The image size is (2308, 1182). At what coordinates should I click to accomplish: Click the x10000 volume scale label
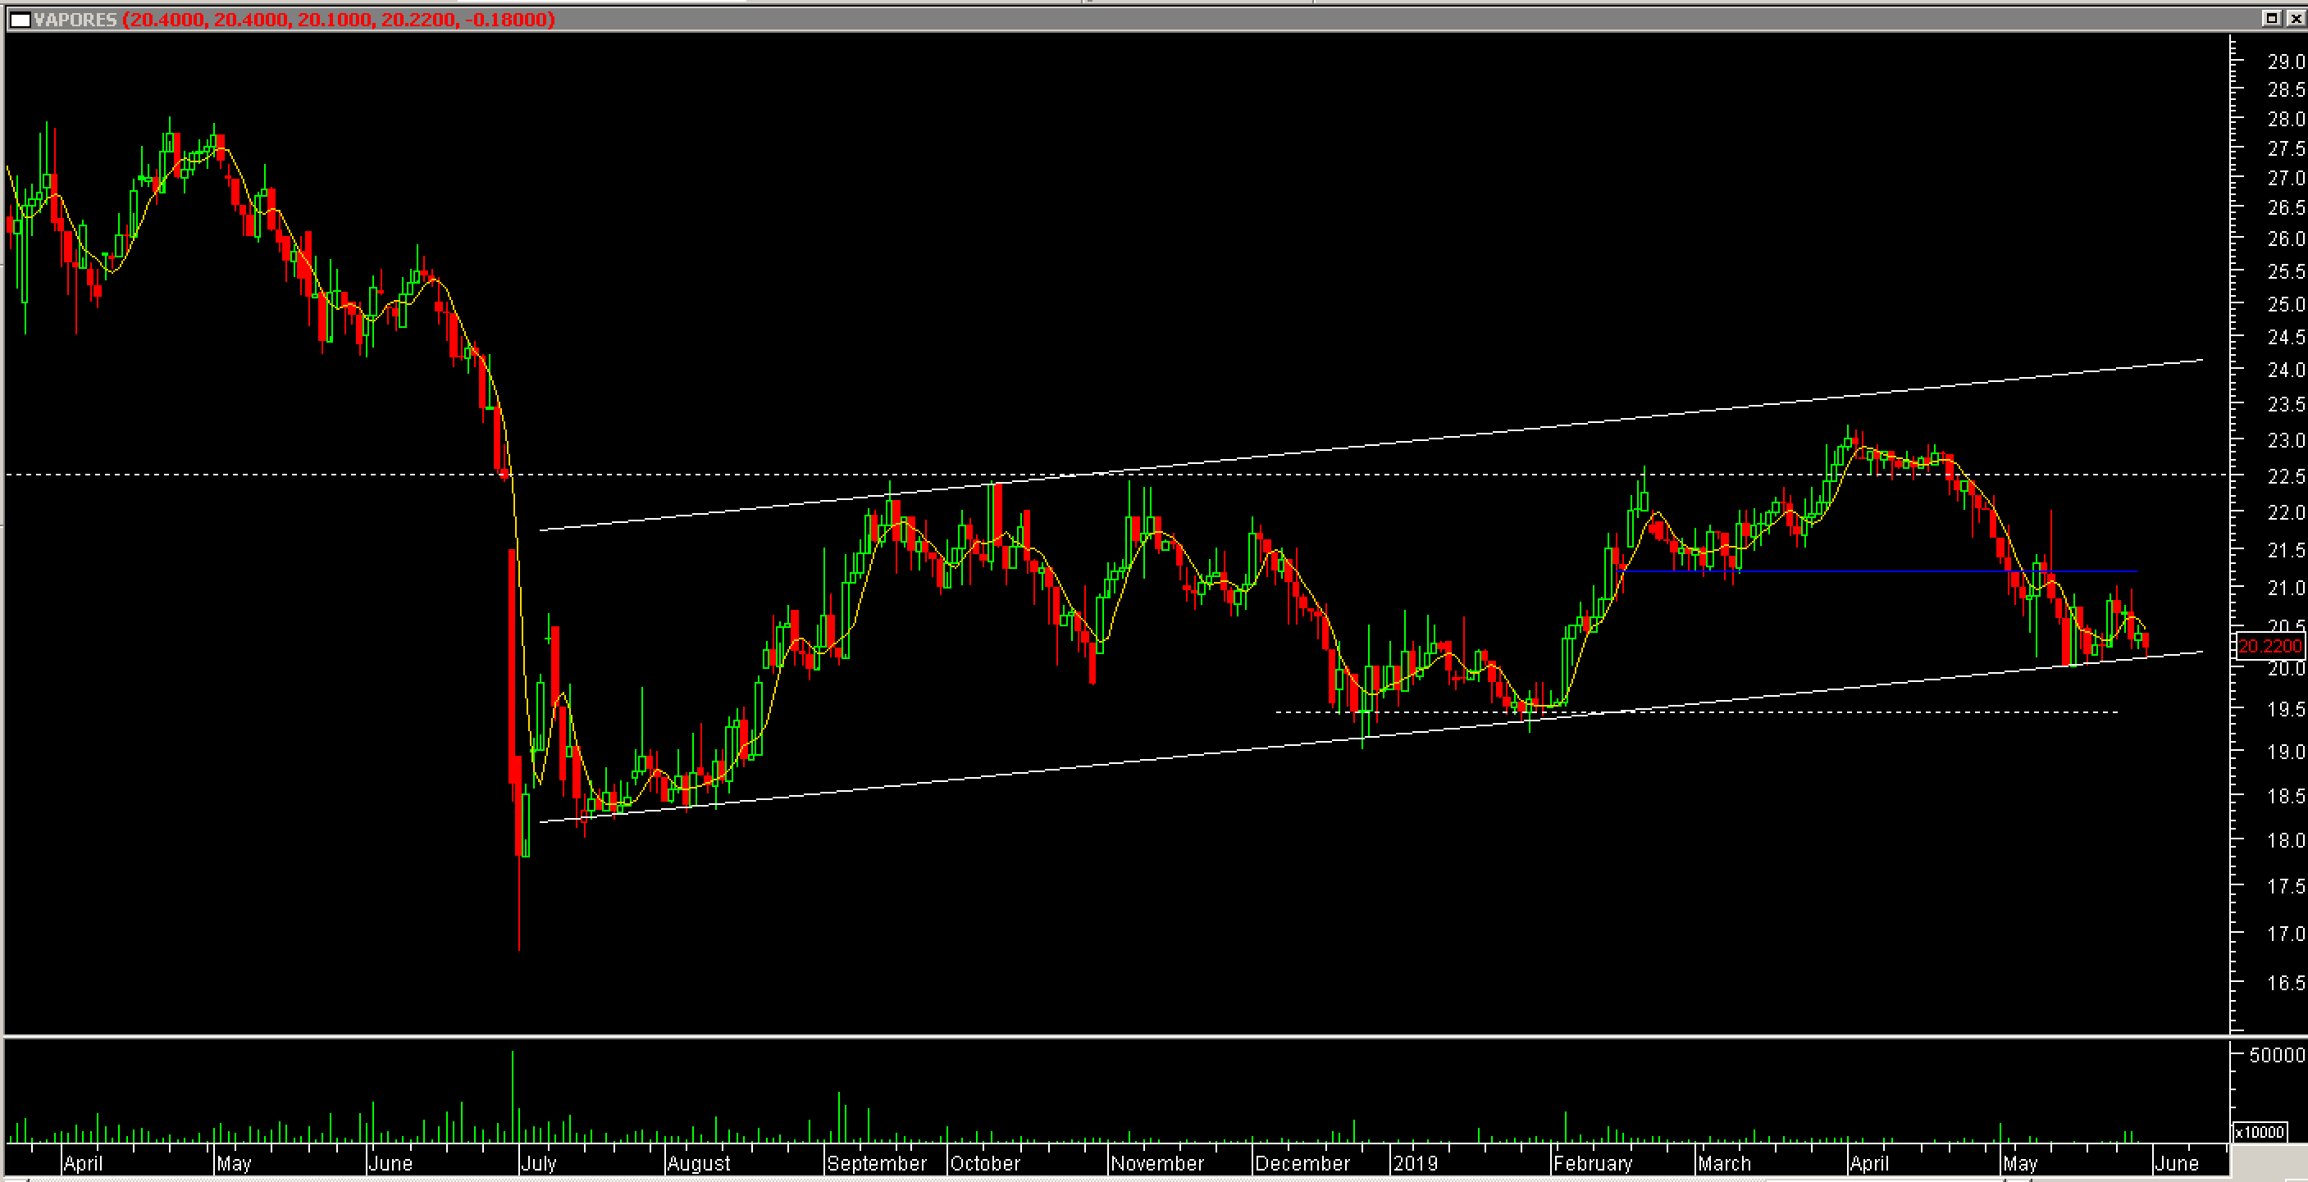[2260, 1132]
